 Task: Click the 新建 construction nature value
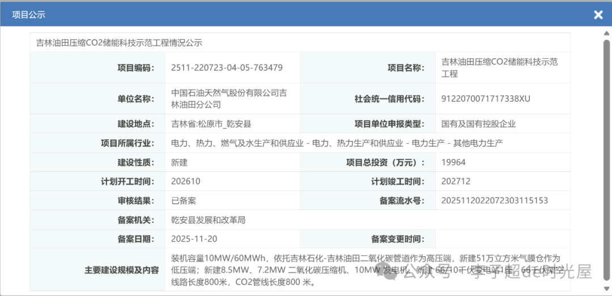(x=179, y=162)
